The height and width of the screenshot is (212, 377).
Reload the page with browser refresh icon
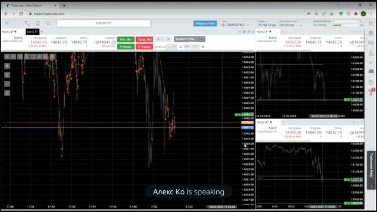click(x=21, y=14)
